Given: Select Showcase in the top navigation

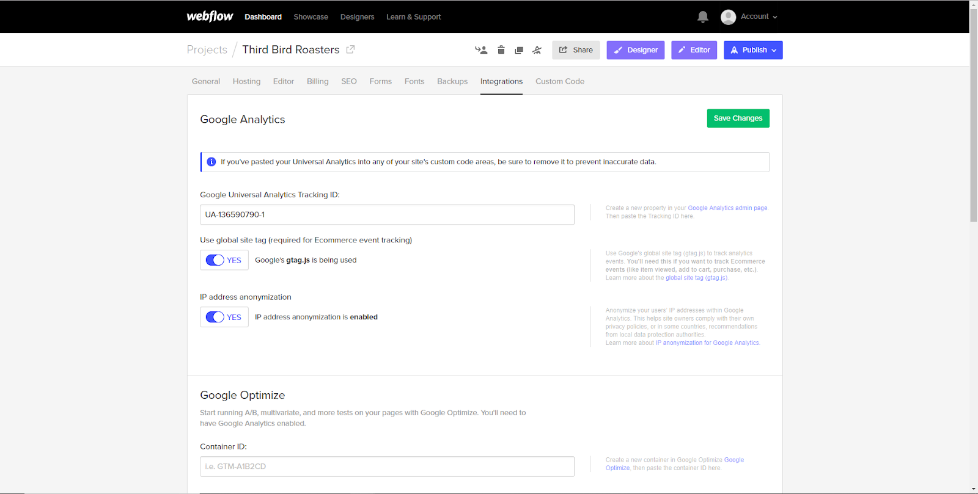Looking at the screenshot, I should [311, 17].
